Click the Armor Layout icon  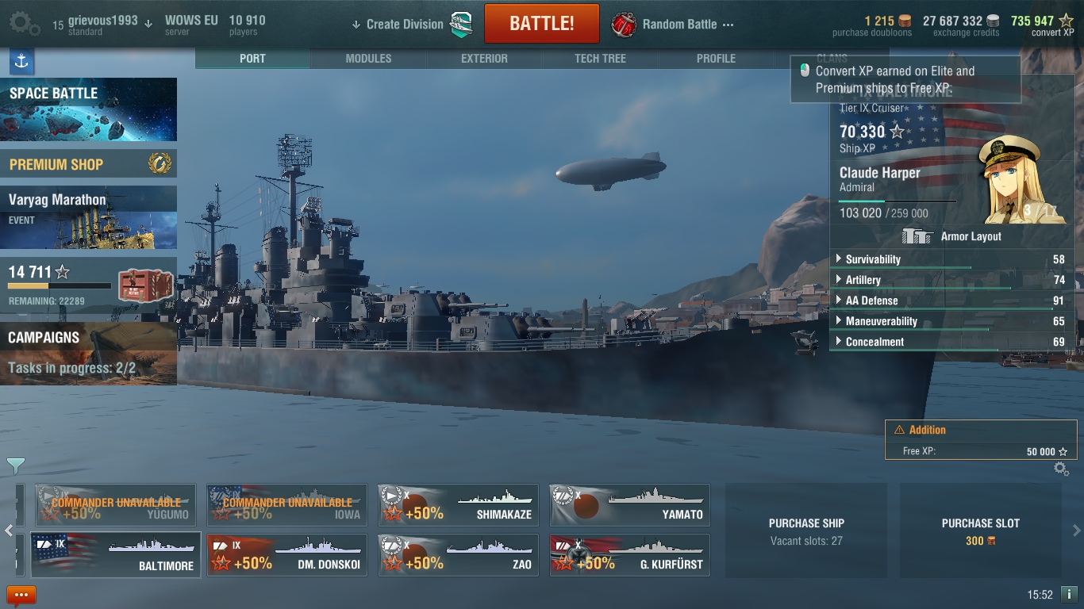pos(917,236)
